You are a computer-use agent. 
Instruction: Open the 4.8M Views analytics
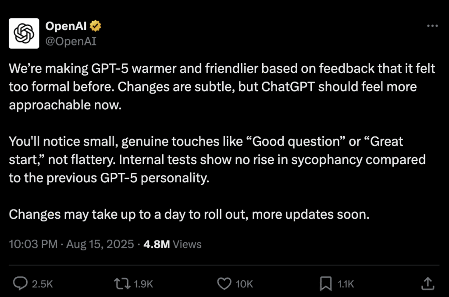[x=172, y=244]
